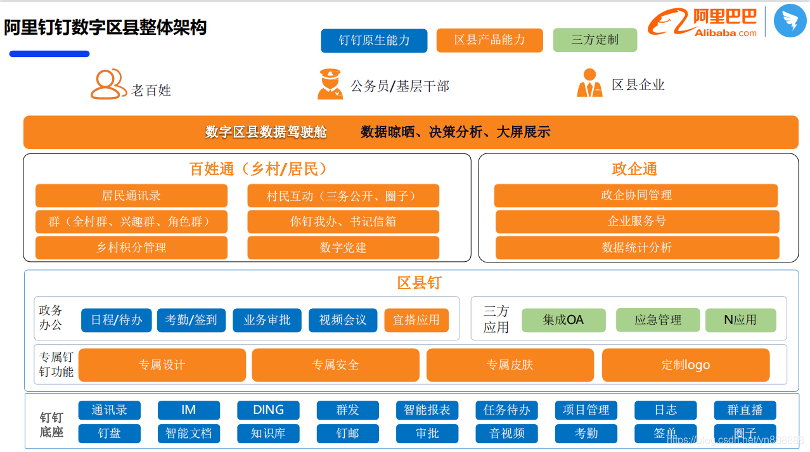
Task: Open 政企协同管理 block
Action: pos(636,195)
